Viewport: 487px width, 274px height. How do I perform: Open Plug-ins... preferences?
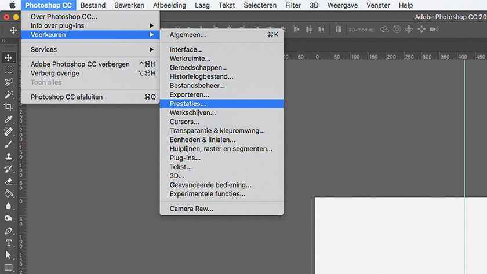(221, 158)
